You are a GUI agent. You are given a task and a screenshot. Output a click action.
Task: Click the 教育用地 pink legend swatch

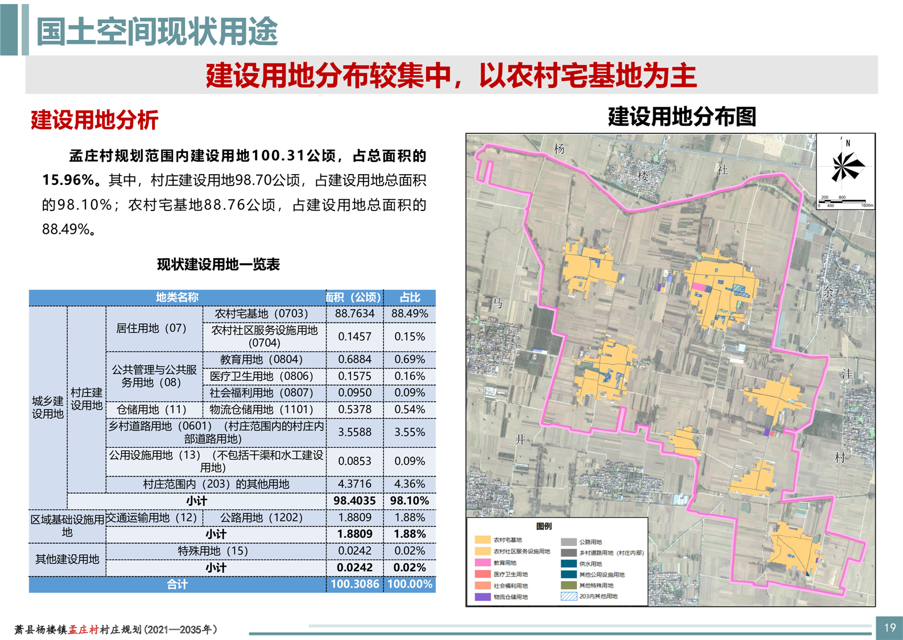[x=483, y=563]
